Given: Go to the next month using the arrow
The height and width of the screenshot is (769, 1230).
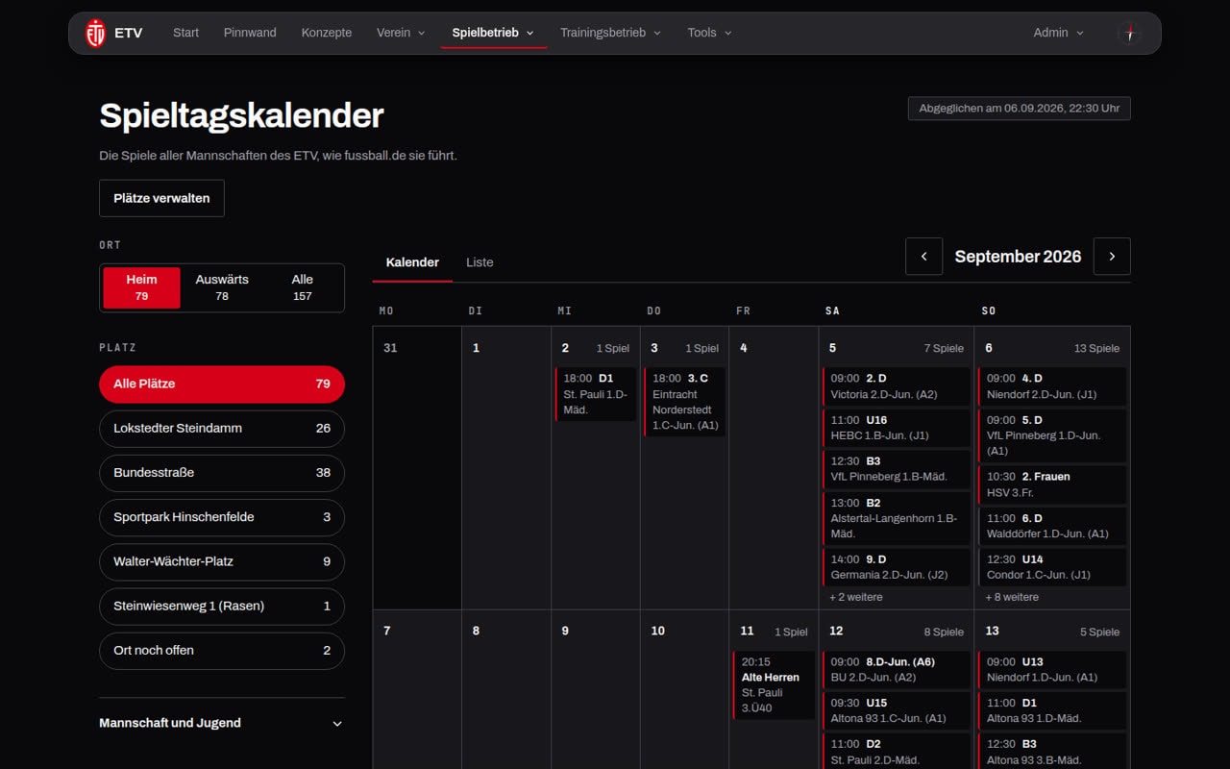Looking at the screenshot, I should (x=1112, y=257).
